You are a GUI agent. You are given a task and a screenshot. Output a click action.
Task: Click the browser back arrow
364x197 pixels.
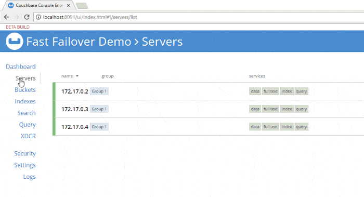point(6,17)
